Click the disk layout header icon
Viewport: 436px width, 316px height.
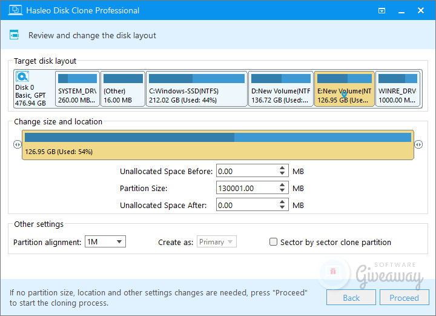click(14, 35)
